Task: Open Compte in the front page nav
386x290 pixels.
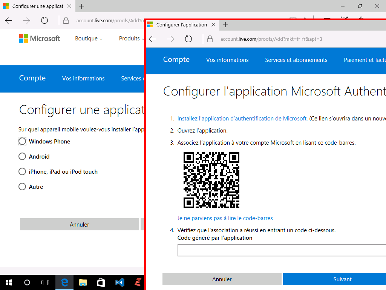Action: coord(176,59)
